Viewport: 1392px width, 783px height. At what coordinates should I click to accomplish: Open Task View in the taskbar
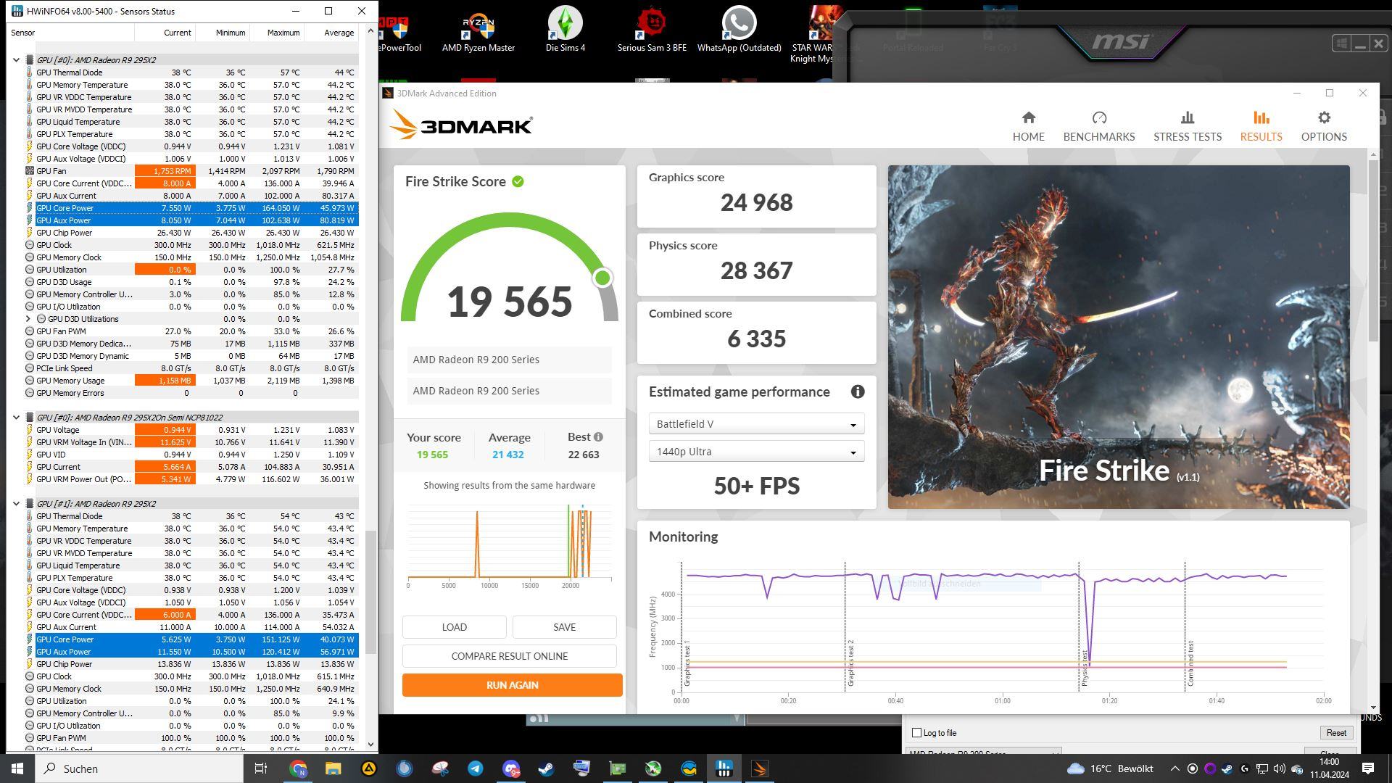[261, 768]
